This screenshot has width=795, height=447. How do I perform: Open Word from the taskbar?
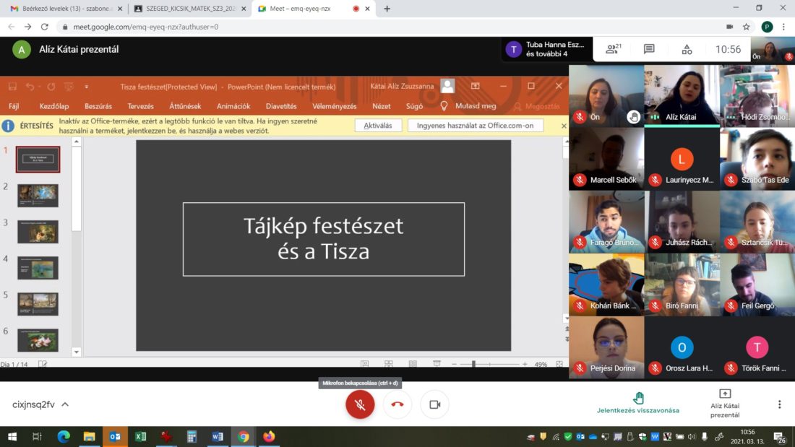pyautogui.click(x=218, y=436)
